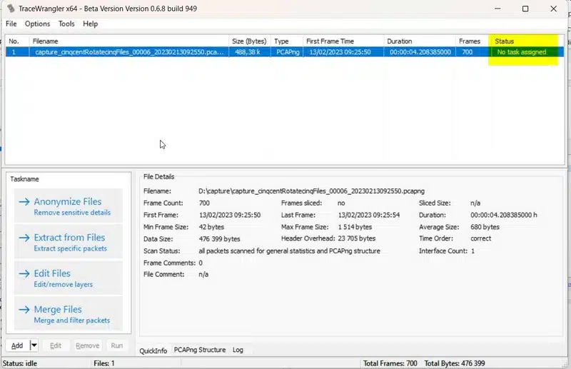Click the Time Order value correct
Image resolution: width=571 pixels, height=369 pixels.
[480, 238]
